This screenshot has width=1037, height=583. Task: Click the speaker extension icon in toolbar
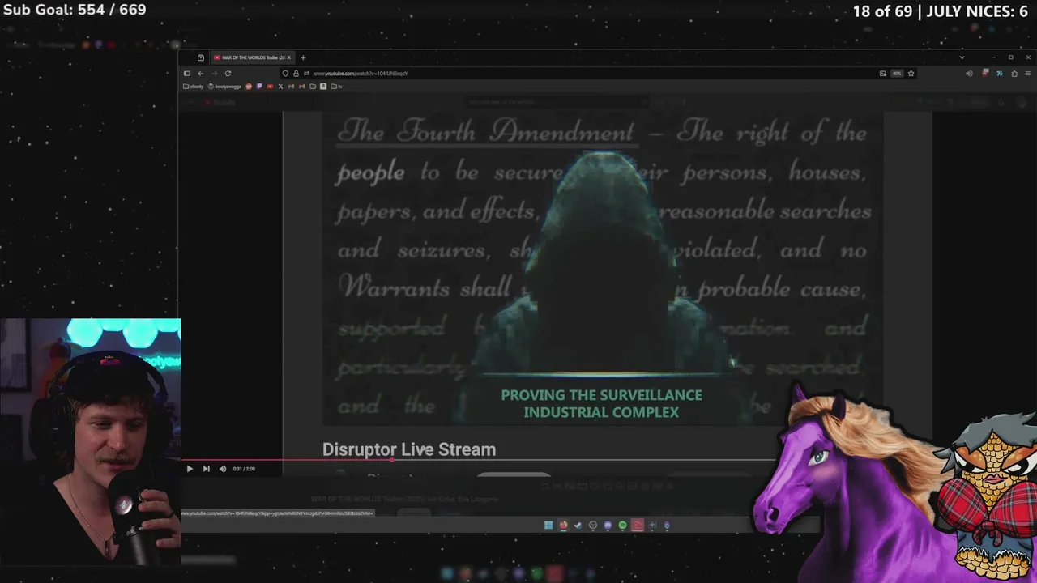970,74
